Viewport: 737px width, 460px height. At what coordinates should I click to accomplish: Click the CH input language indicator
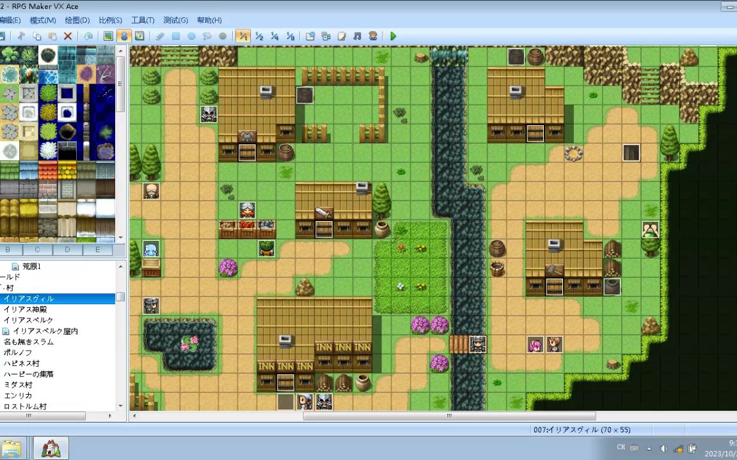pyautogui.click(x=621, y=447)
